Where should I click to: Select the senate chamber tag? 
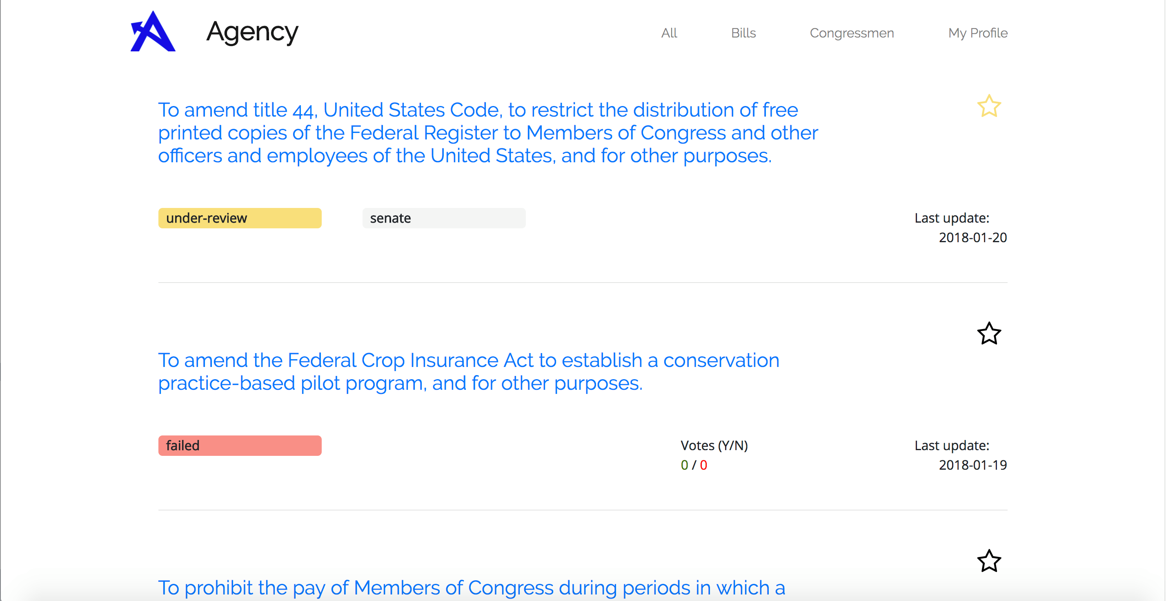click(444, 218)
